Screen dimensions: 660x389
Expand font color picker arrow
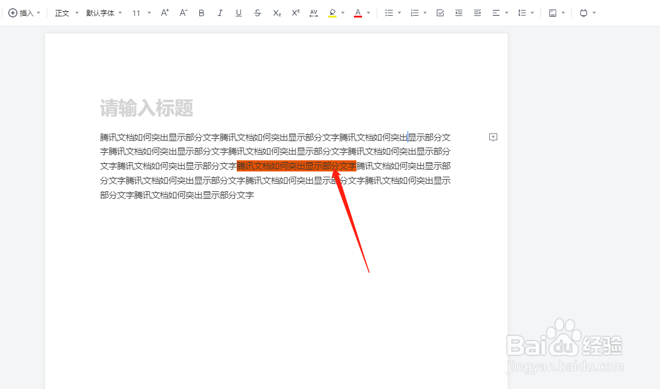coord(368,13)
